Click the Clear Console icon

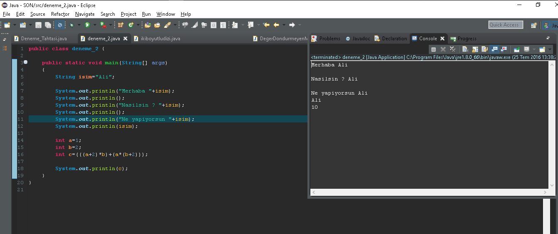pos(465,49)
